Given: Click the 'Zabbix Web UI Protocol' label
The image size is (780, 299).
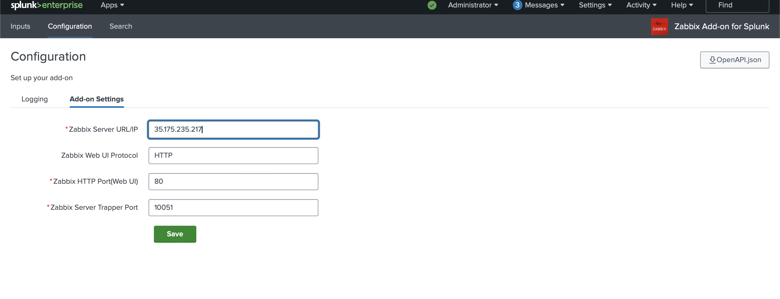Looking at the screenshot, I should pos(99,155).
